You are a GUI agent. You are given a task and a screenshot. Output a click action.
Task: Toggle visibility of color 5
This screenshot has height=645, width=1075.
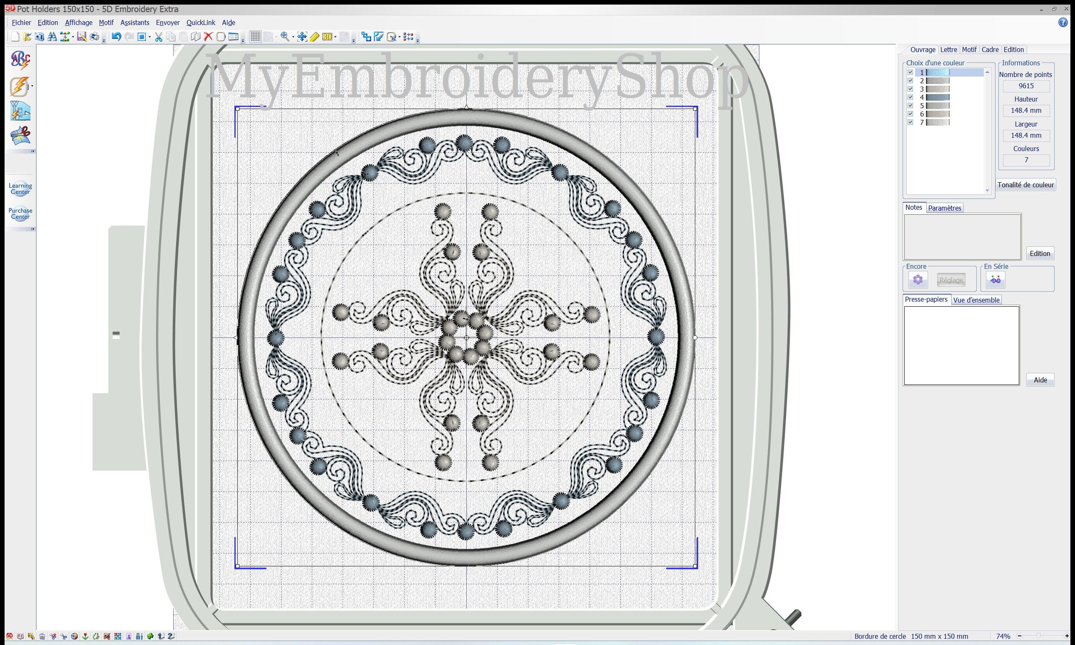[911, 105]
